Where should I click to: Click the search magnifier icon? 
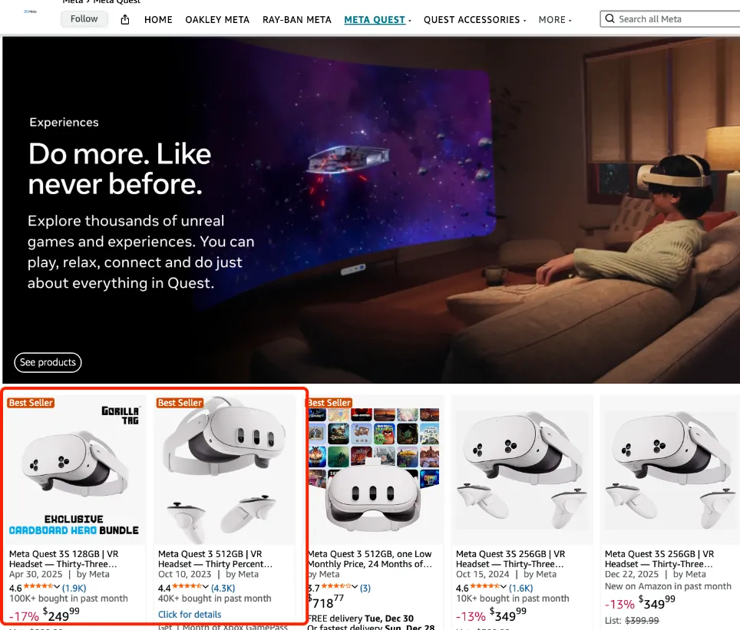pos(610,19)
